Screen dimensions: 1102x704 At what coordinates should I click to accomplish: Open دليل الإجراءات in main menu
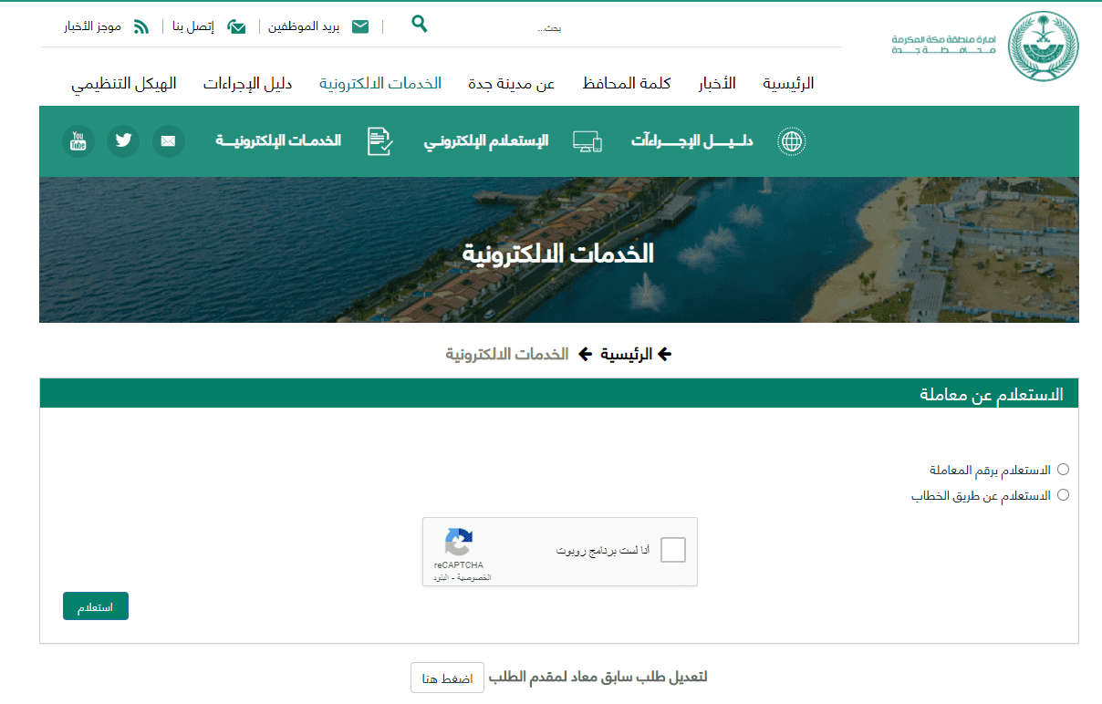click(x=247, y=84)
